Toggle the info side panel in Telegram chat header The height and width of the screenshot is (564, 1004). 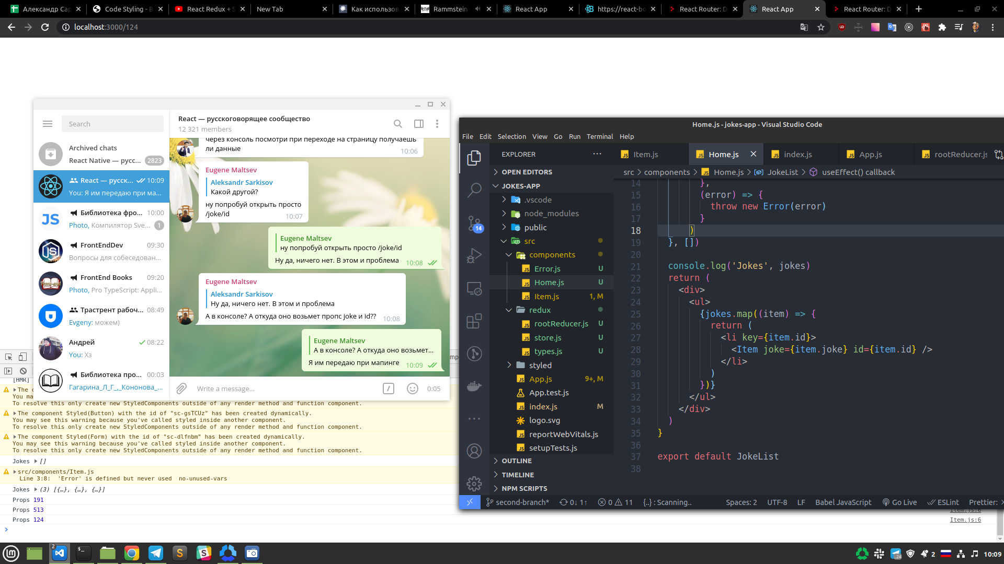click(x=419, y=124)
